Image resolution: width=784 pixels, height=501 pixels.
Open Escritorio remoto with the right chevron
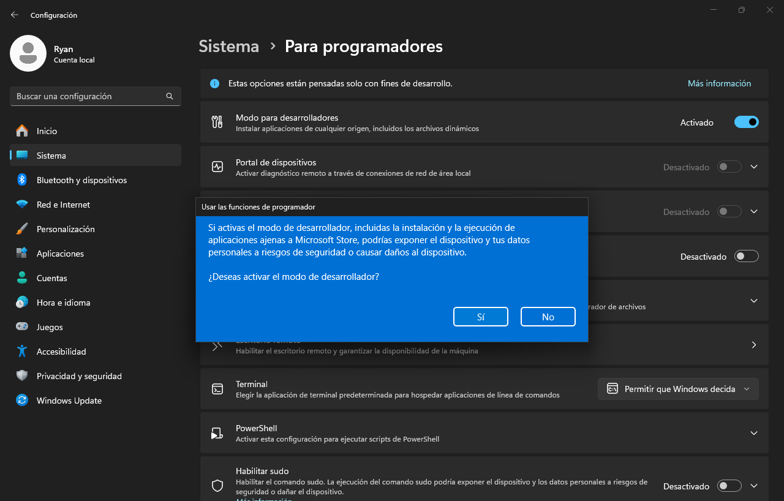(754, 345)
